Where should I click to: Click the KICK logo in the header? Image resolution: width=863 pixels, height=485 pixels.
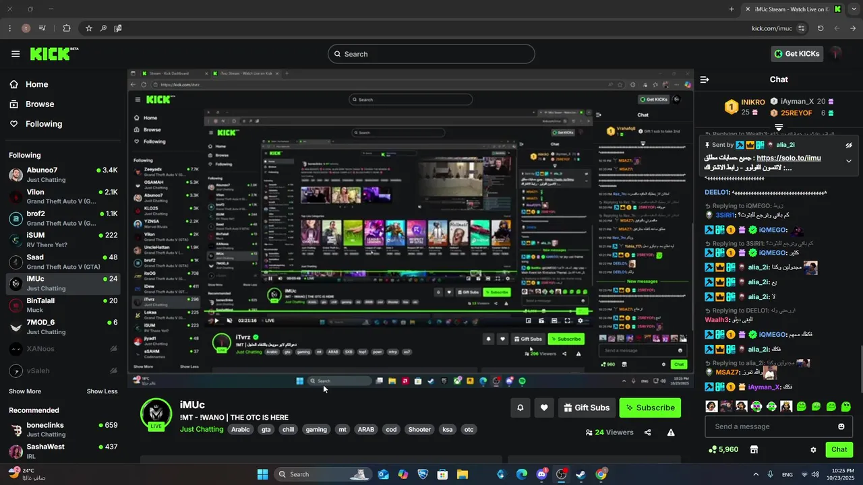[54, 54]
